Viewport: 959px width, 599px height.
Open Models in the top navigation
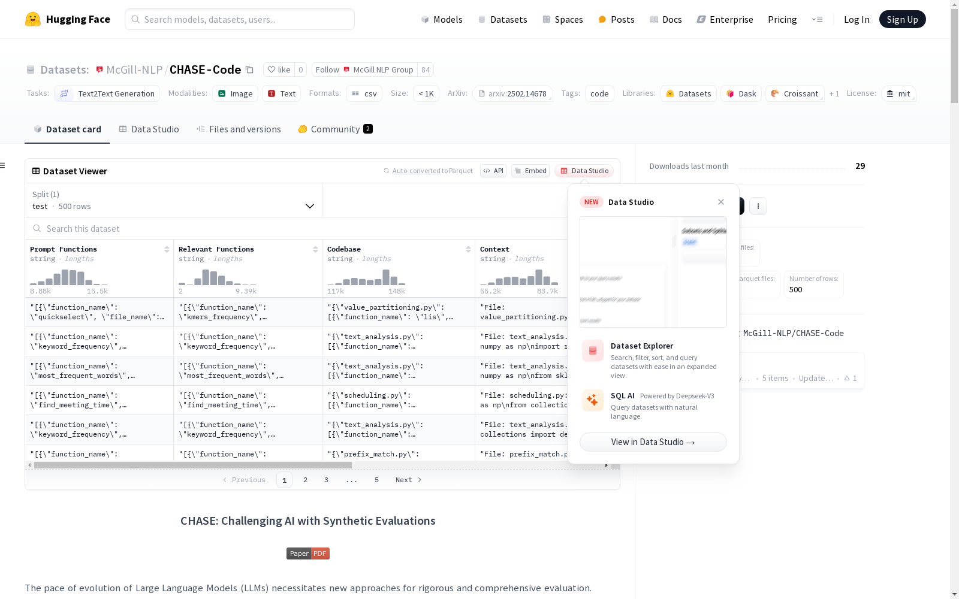tap(442, 19)
